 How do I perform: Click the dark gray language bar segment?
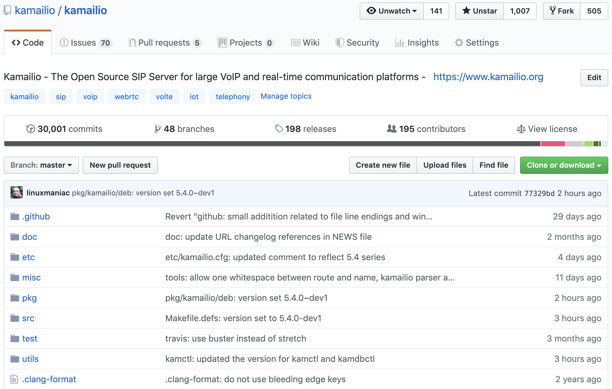pyautogui.click(x=272, y=144)
